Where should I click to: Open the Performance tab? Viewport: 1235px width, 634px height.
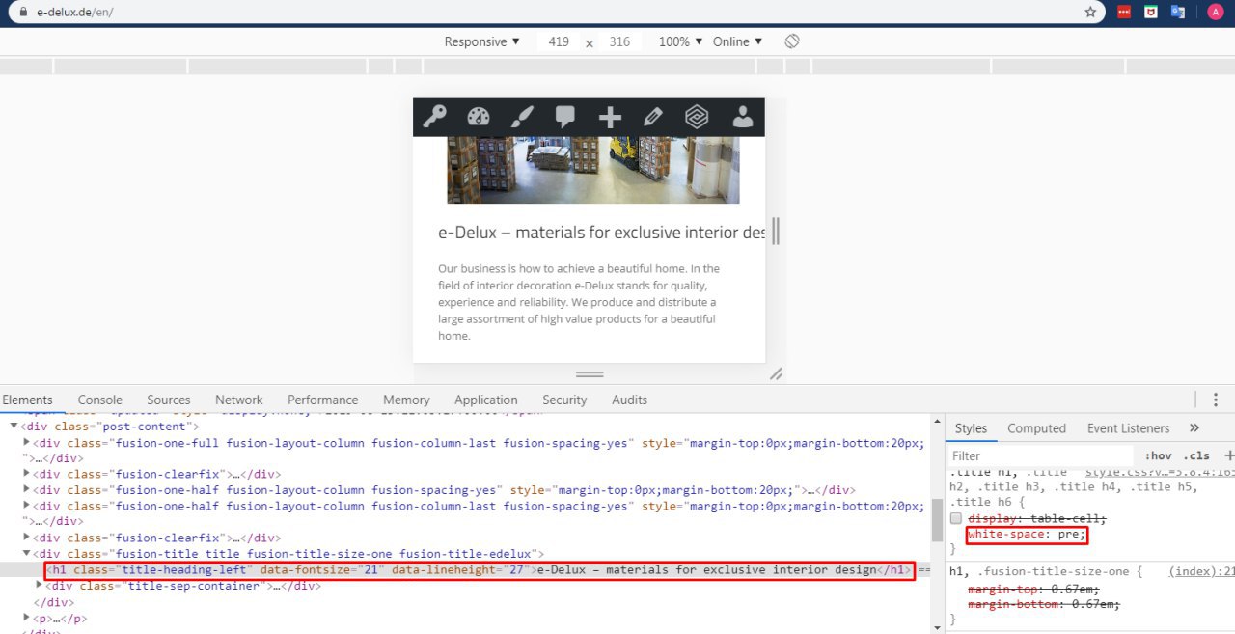tap(322, 400)
